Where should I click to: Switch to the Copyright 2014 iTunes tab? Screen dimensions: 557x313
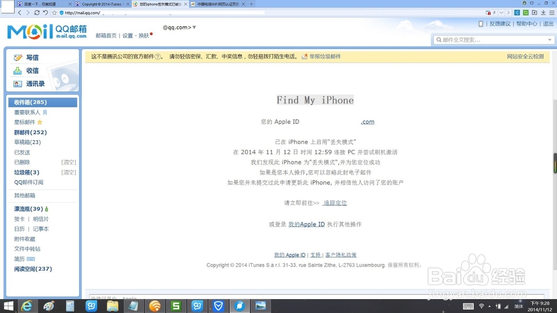click(101, 4)
